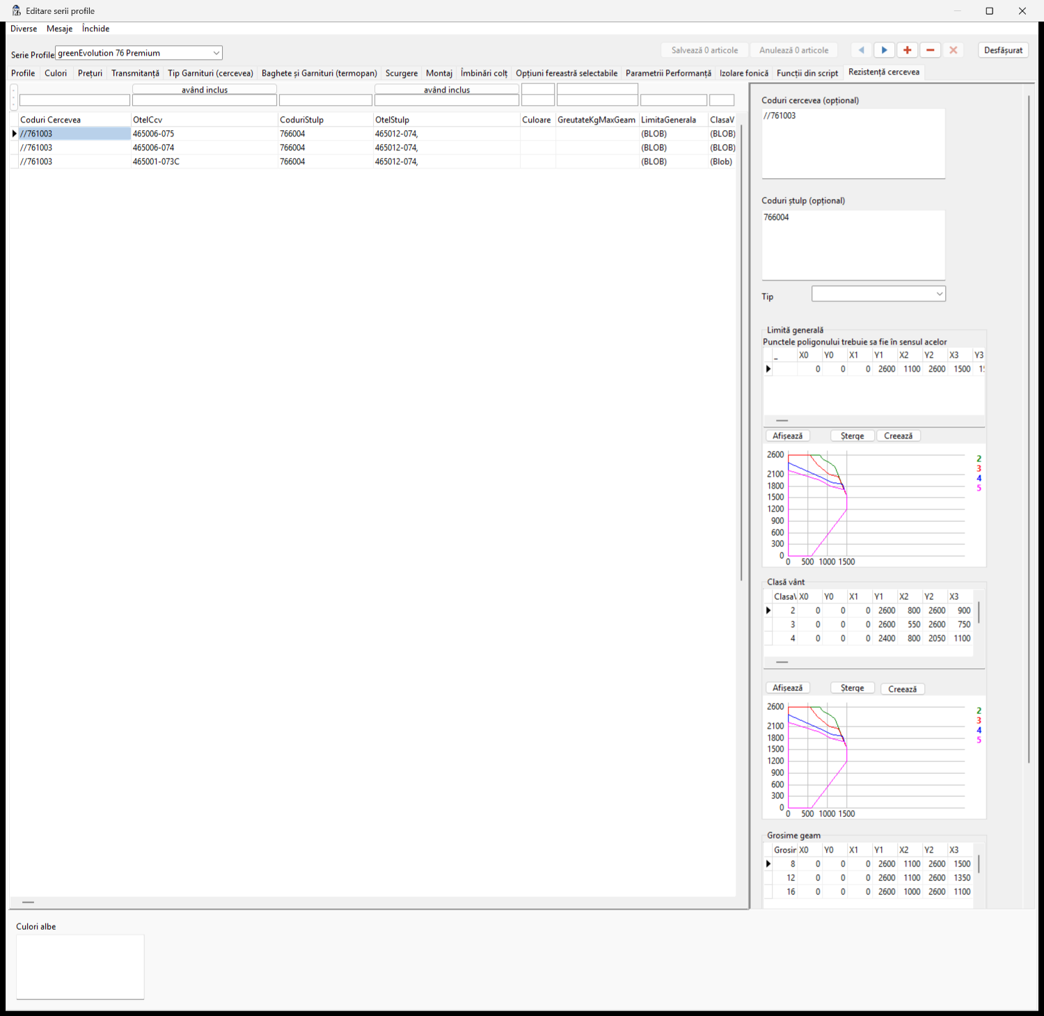Click the GreutateKgMaxGeam column header

[x=596, y=120]
